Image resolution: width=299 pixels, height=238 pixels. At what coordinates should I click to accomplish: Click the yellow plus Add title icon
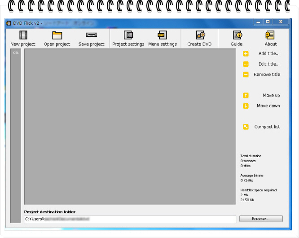(246, 54)
